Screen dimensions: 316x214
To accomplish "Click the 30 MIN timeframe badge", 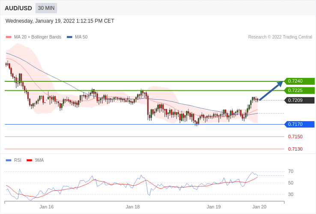I will [46, 8].
